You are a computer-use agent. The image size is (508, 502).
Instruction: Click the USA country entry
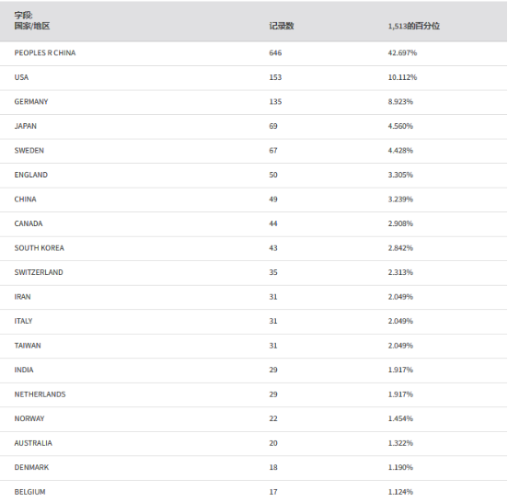[x=21, y=77]
